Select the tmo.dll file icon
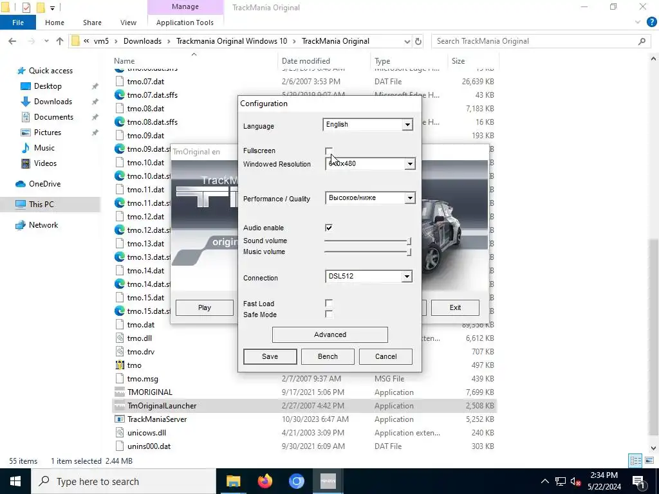 point(119,338)
